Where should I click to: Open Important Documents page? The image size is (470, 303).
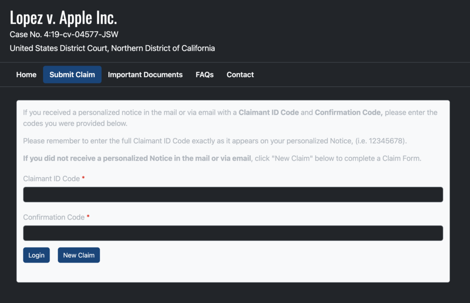(145, 75)
